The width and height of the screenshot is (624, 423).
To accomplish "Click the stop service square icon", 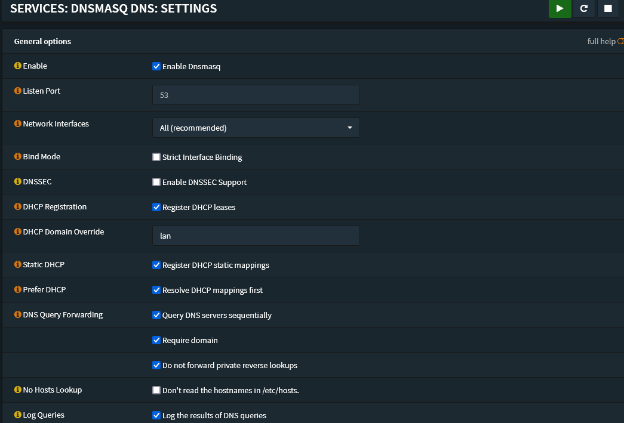I will click(x=608, y=8).
